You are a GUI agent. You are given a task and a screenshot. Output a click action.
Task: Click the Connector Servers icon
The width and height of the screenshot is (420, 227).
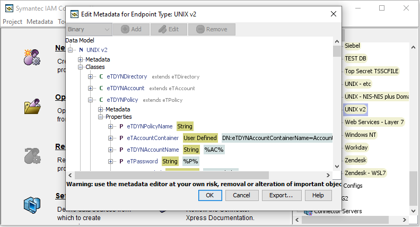(x=308, y=212)
